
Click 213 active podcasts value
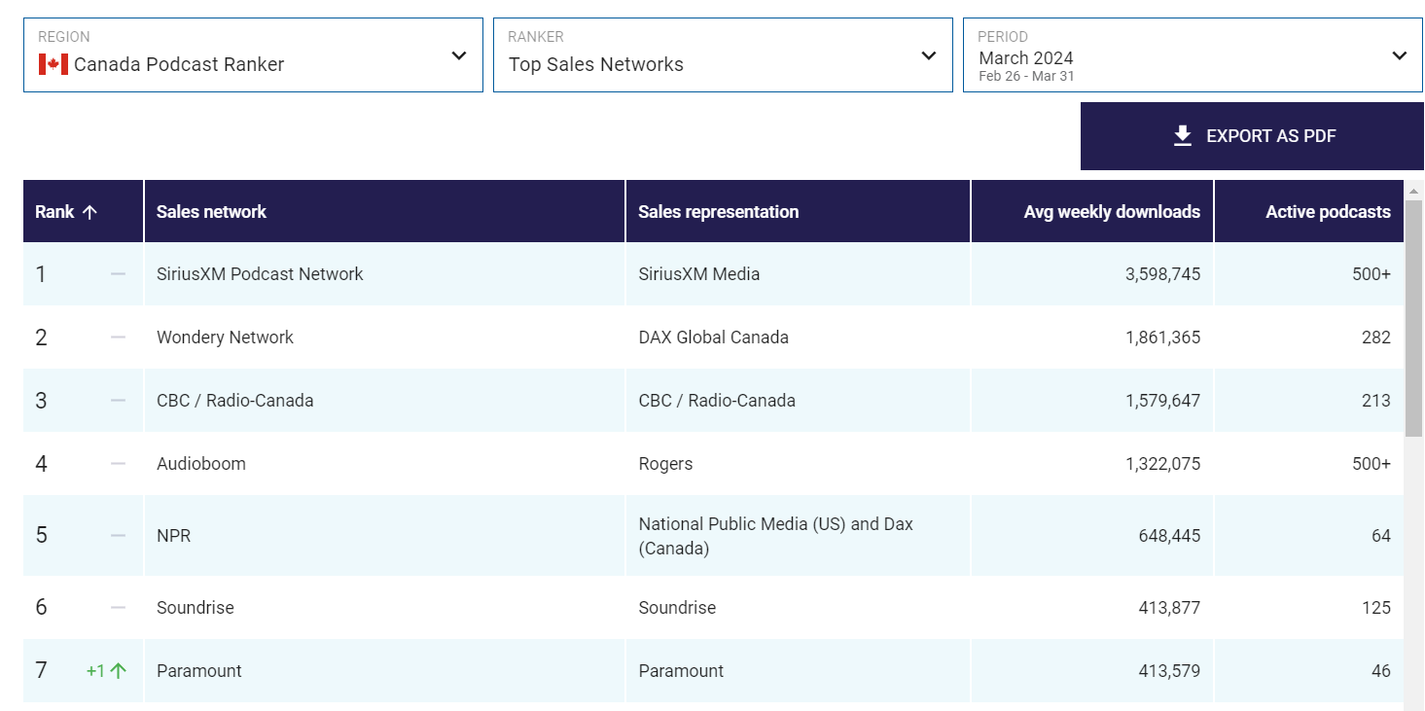point(1376,401)
